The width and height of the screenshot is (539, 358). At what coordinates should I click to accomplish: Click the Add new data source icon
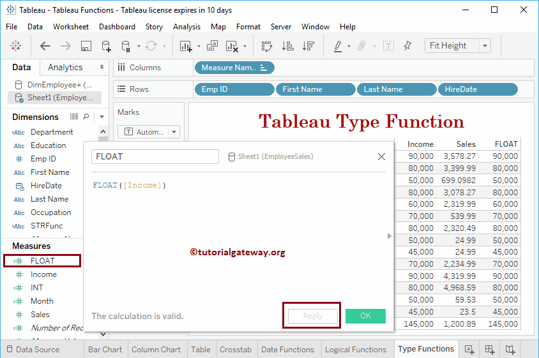(x=106, y=46)
